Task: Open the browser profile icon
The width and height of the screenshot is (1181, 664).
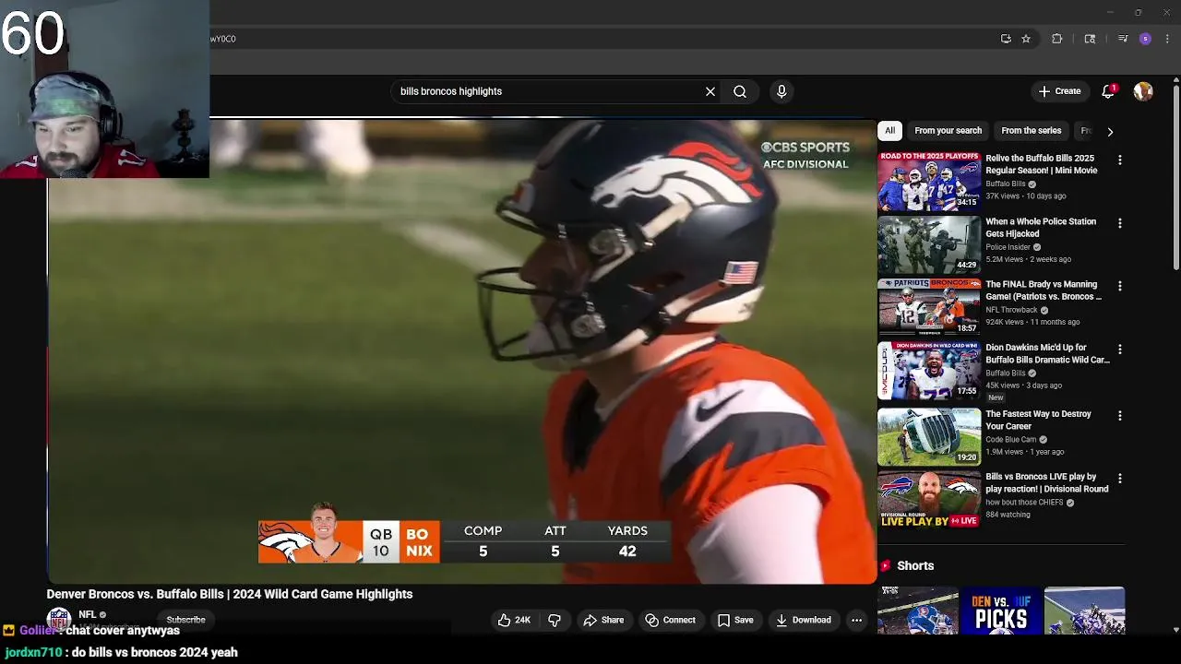Action: 1145,39
